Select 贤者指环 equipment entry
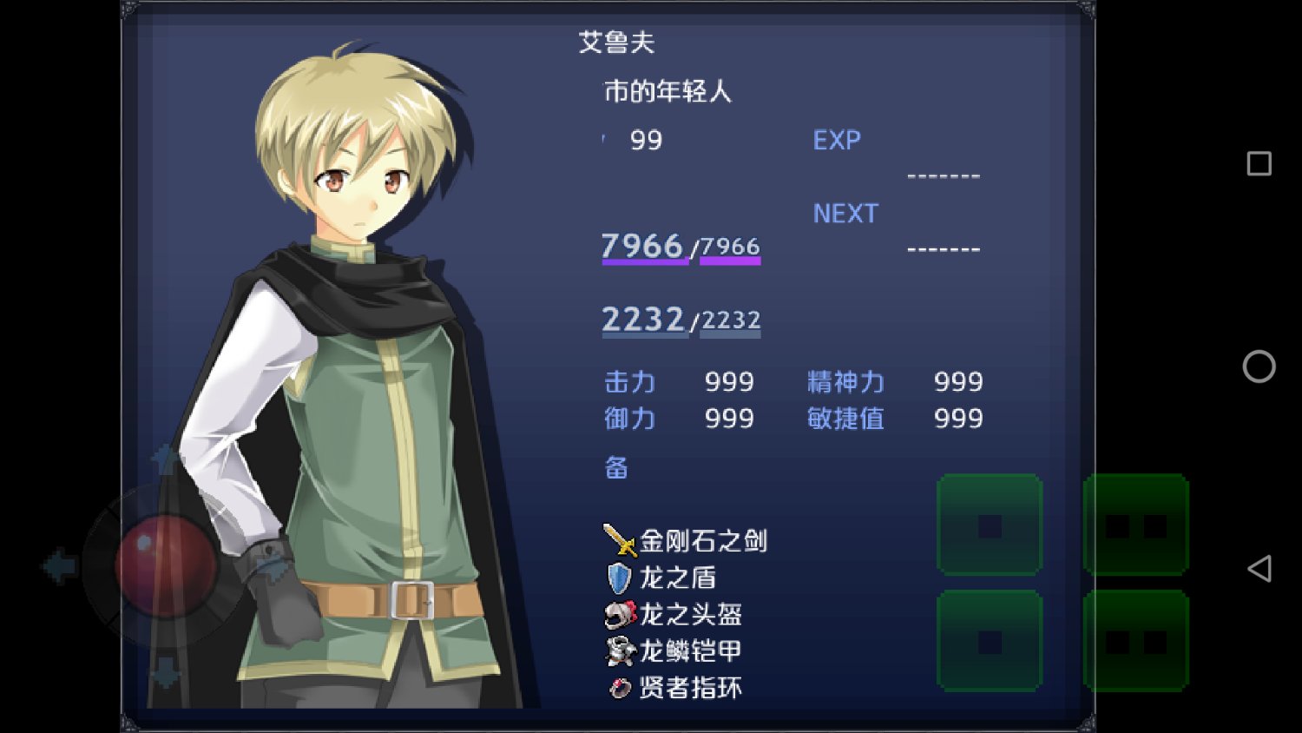 674,688
